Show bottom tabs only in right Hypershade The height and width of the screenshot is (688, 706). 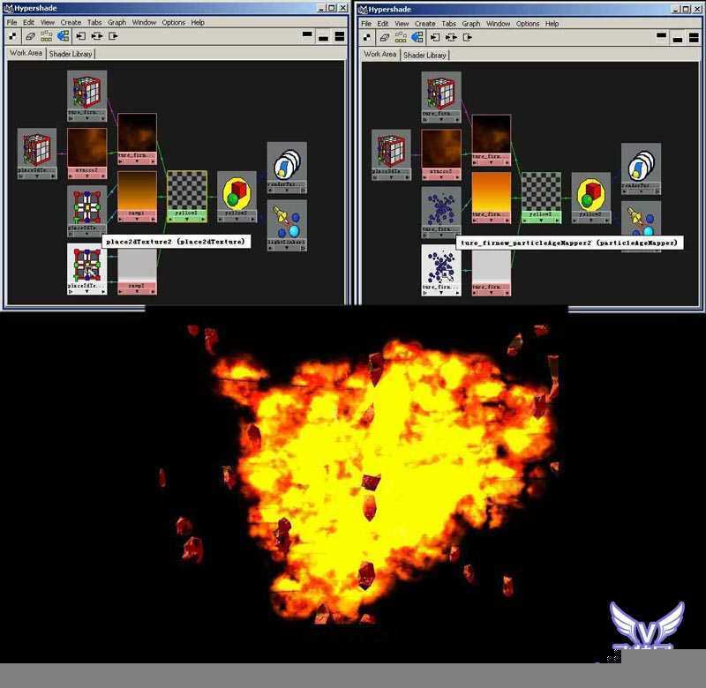[678, 39]
